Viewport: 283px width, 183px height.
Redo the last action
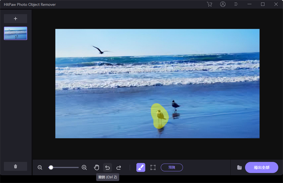[119, 168]
